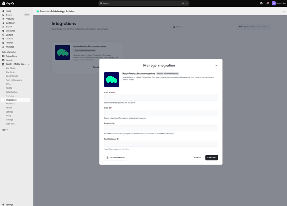Click the Connect button

(x=212, y=158)
